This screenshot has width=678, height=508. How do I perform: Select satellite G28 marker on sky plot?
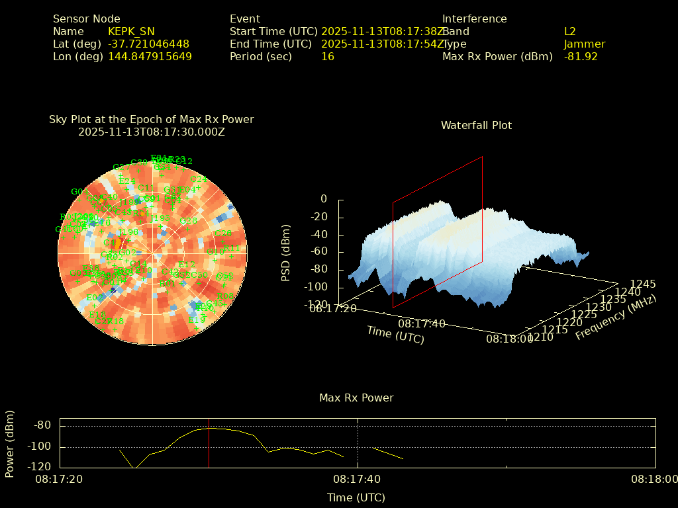[188, 229]
